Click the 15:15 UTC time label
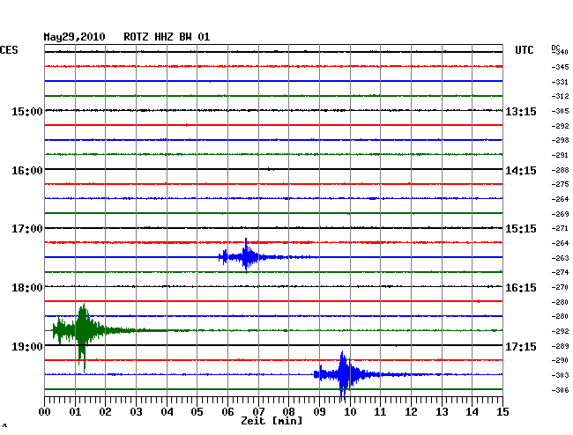The height and width of the screenshot is (435, 573). (521, 229)
